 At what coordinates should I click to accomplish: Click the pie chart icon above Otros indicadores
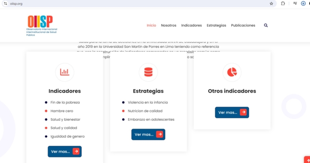pyautogui.click(x=232, y=72)
